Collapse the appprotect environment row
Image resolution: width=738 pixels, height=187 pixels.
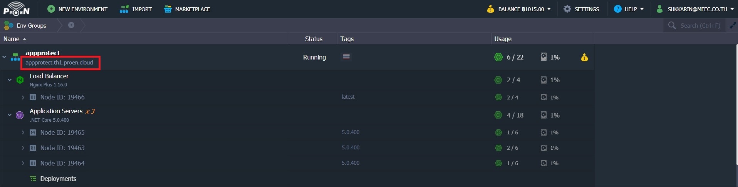(4, 57)
